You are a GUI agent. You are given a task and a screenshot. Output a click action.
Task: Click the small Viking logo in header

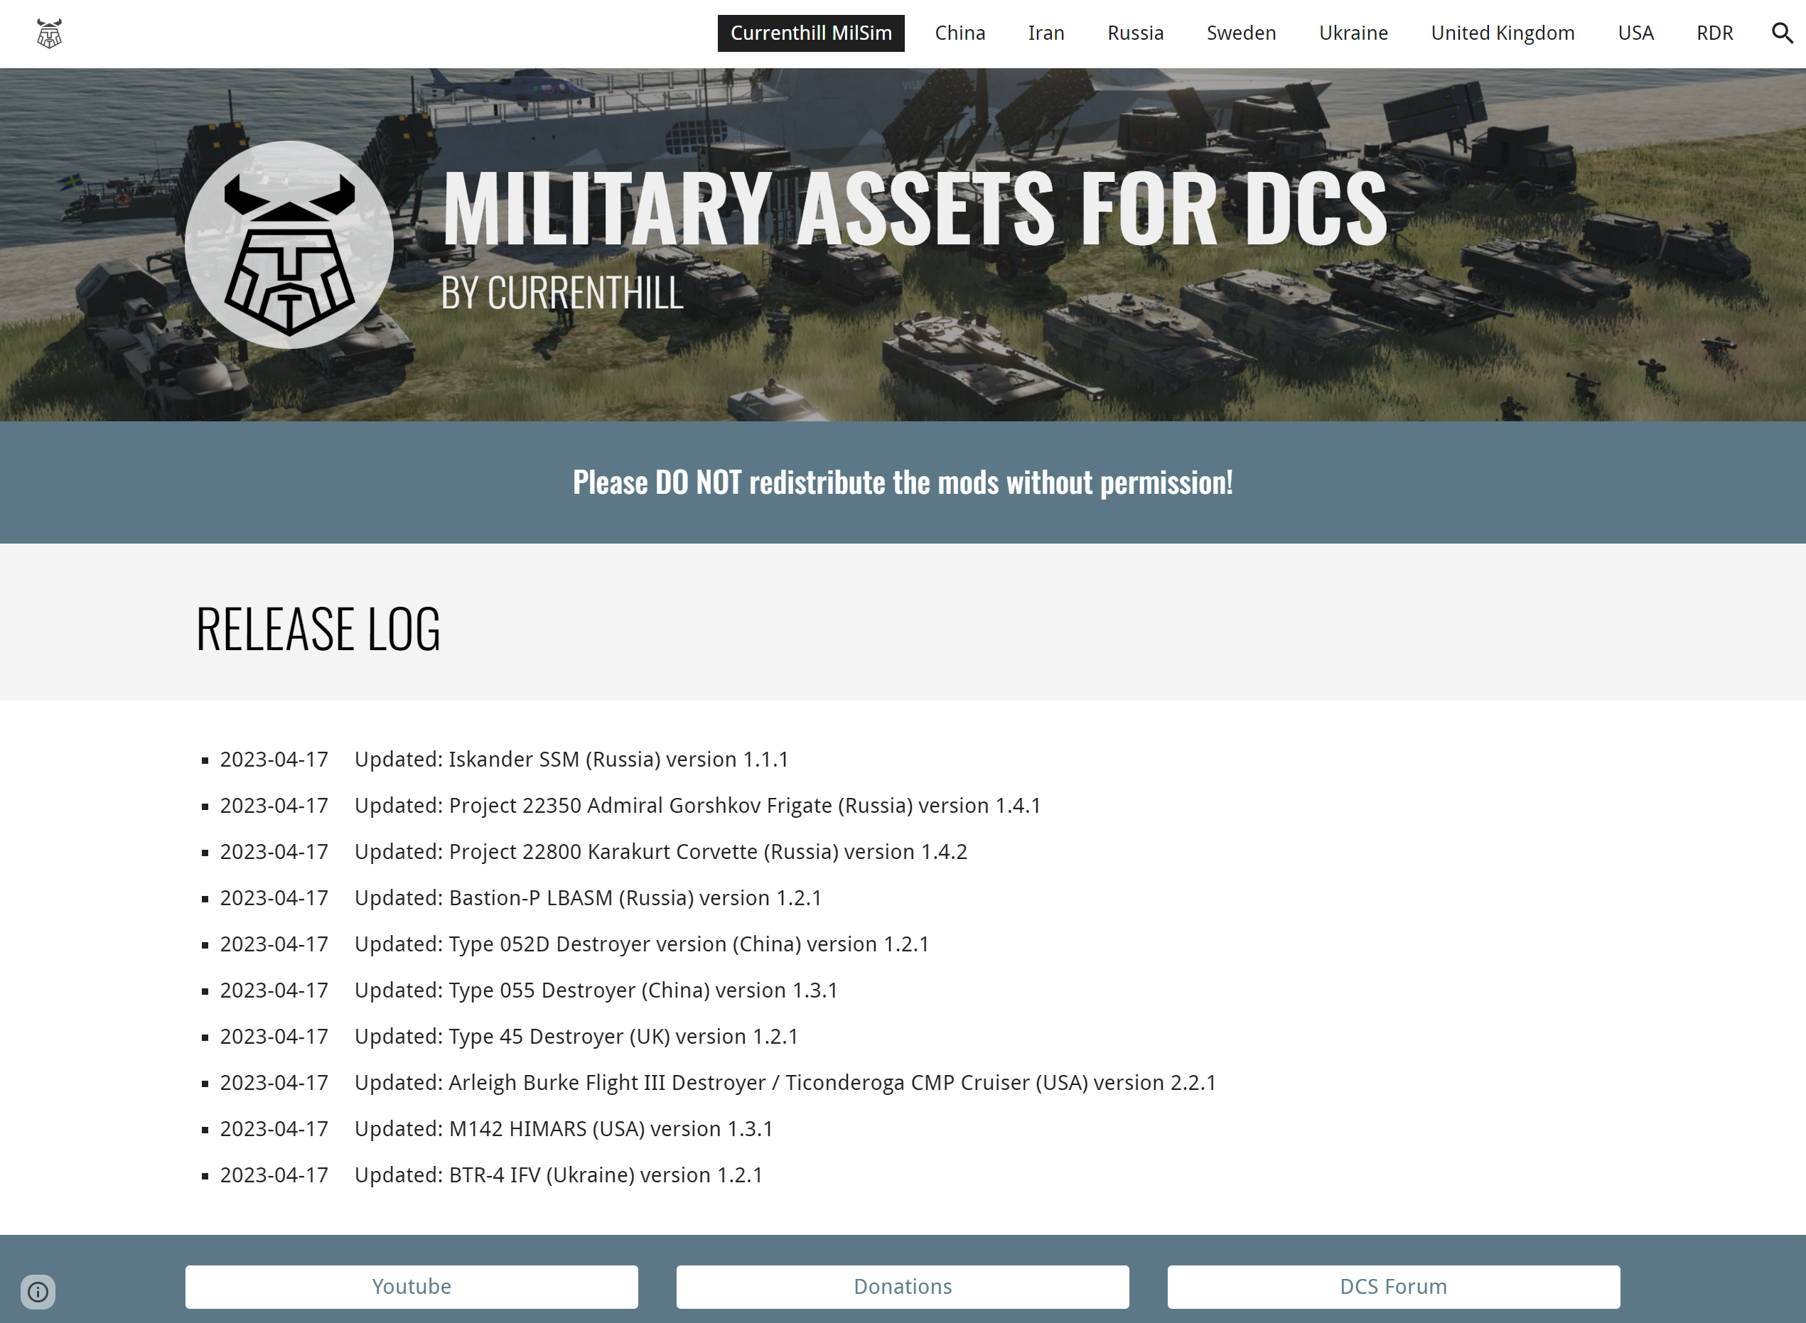coord(50,33)
